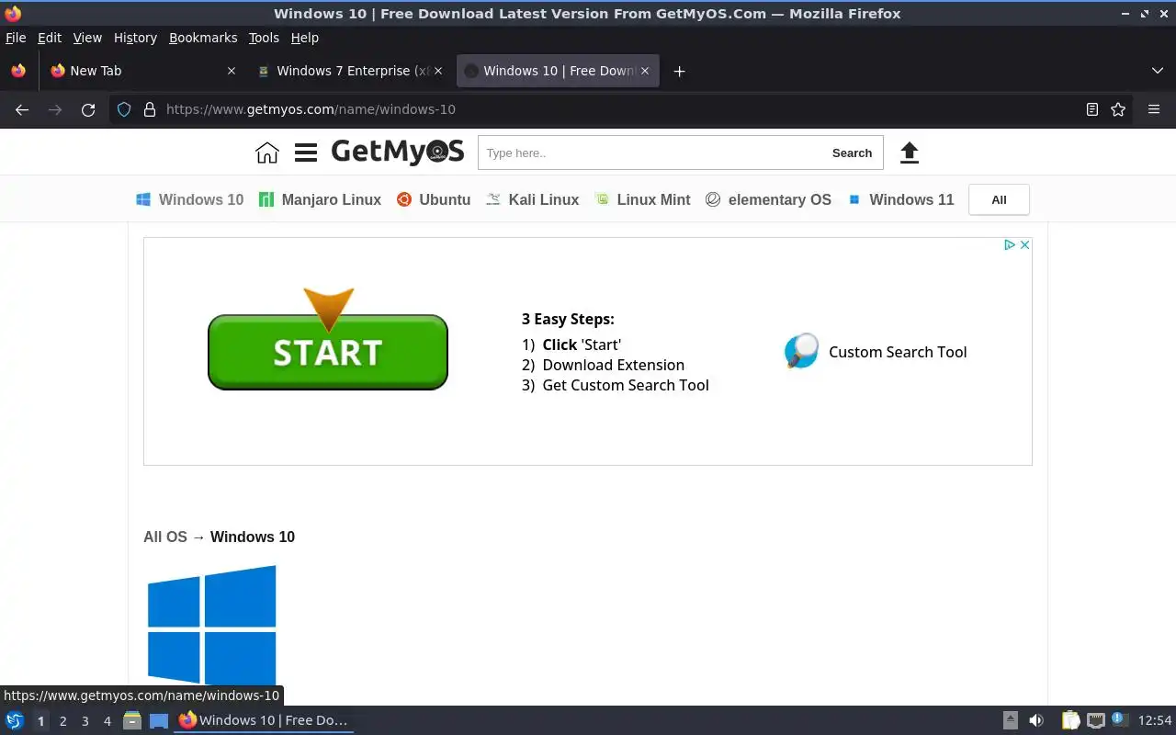1176x735 pixels.
Task: Switch to the New Tab tab
Action: point(142,71)
